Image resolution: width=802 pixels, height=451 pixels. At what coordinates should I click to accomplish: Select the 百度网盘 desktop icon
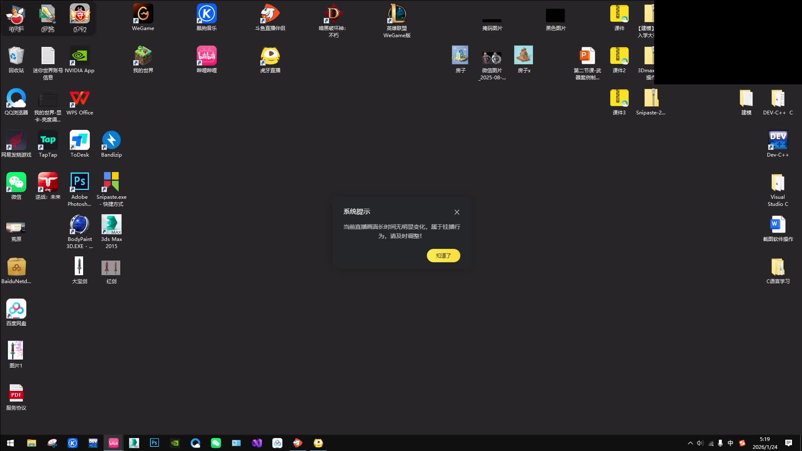16,309
